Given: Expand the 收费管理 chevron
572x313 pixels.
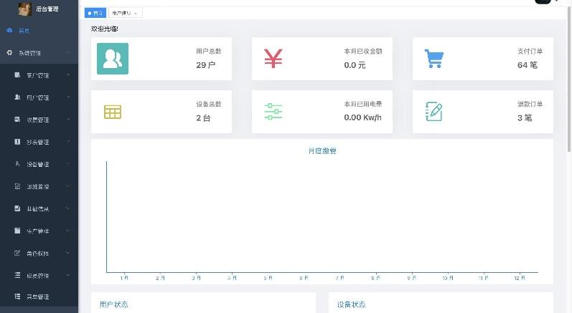Looking at the screenshot, I should click(68, 120).
